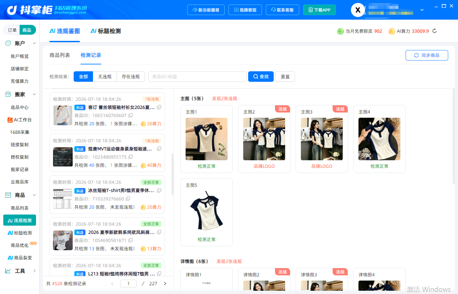Image resolution: width=458 pixels, height=294 pixels.
Task: Switch sidebar toggle to 订单
Action: (x=12, y=30)
